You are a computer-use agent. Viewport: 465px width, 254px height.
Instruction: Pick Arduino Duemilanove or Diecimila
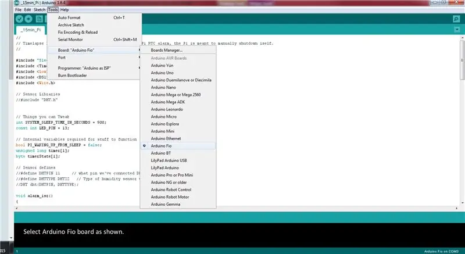tap(178, 80)
